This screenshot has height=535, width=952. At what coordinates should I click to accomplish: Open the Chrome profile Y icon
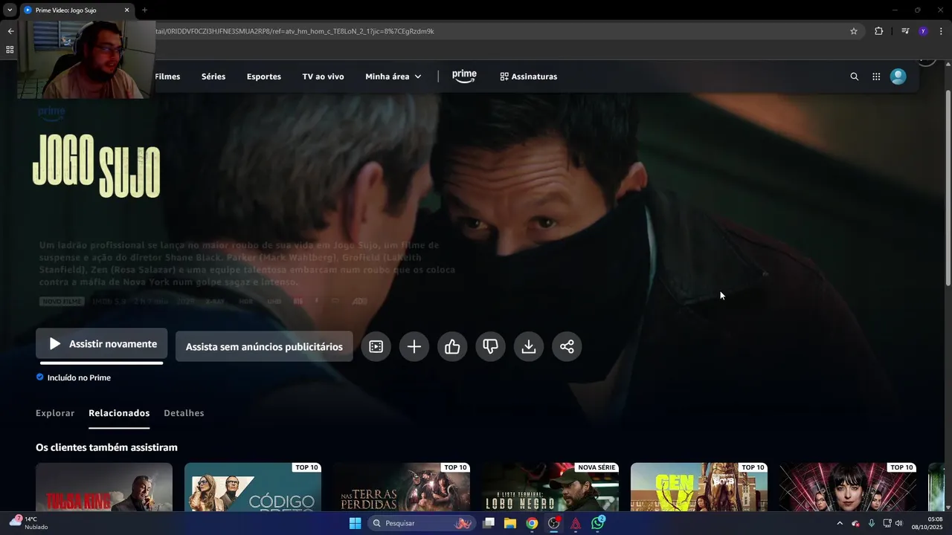click(x=923, y=31)
